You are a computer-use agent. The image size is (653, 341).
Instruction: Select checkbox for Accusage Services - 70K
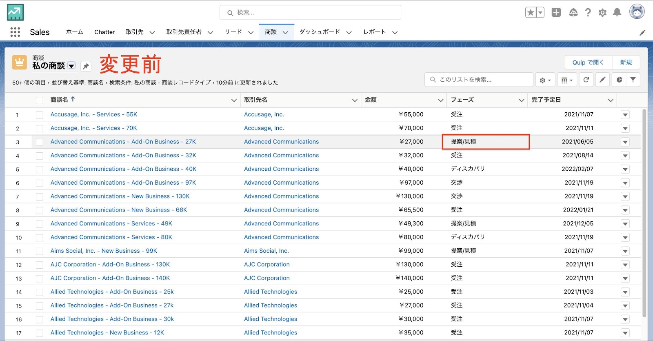40,128
